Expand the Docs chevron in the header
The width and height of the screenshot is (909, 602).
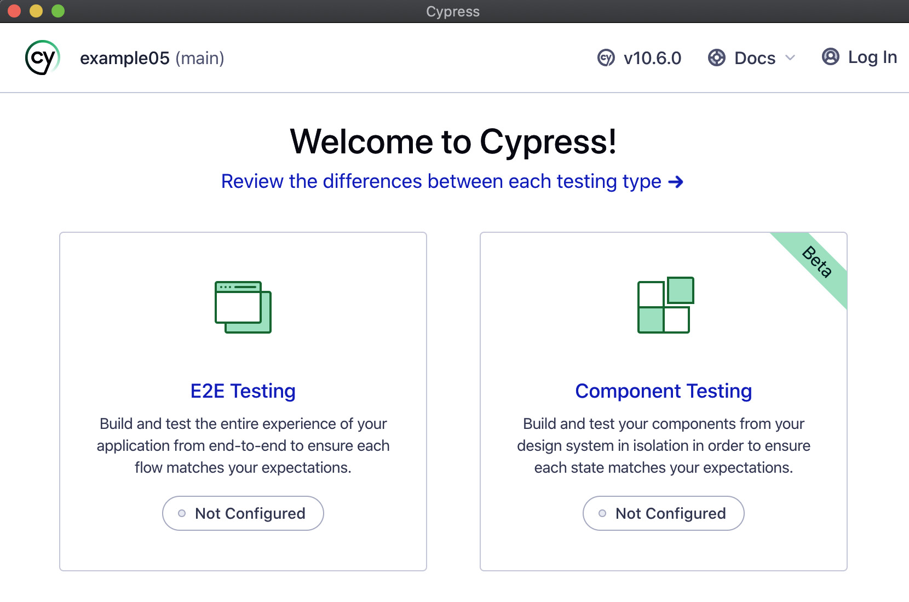coord(791,58)
